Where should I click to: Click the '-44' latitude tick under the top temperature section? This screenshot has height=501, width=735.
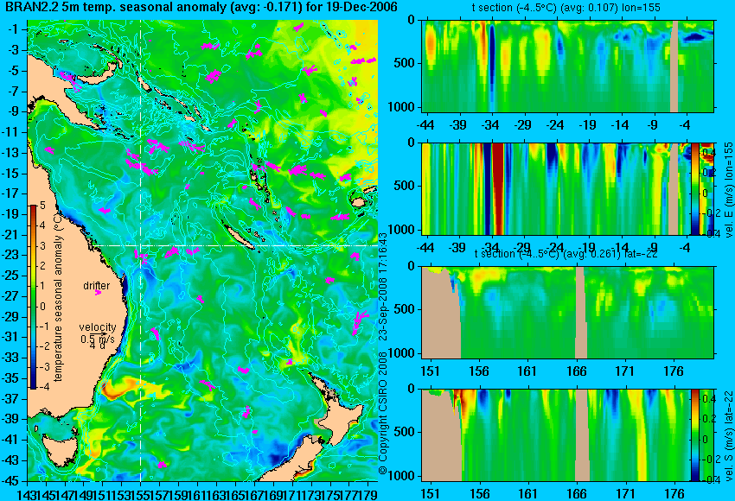[x=425, y=125]
